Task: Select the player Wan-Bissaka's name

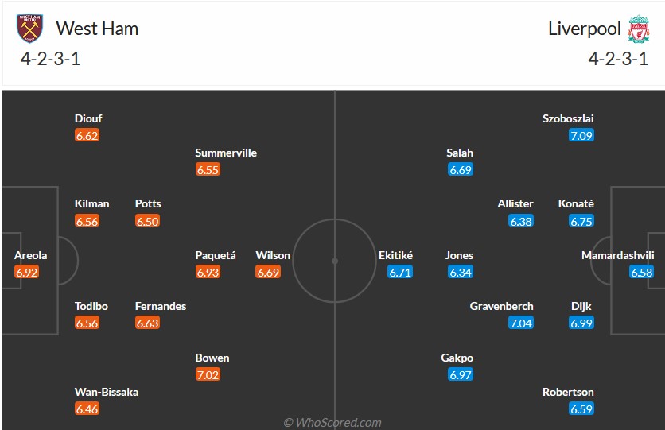Action: click(x=107, y=392)
